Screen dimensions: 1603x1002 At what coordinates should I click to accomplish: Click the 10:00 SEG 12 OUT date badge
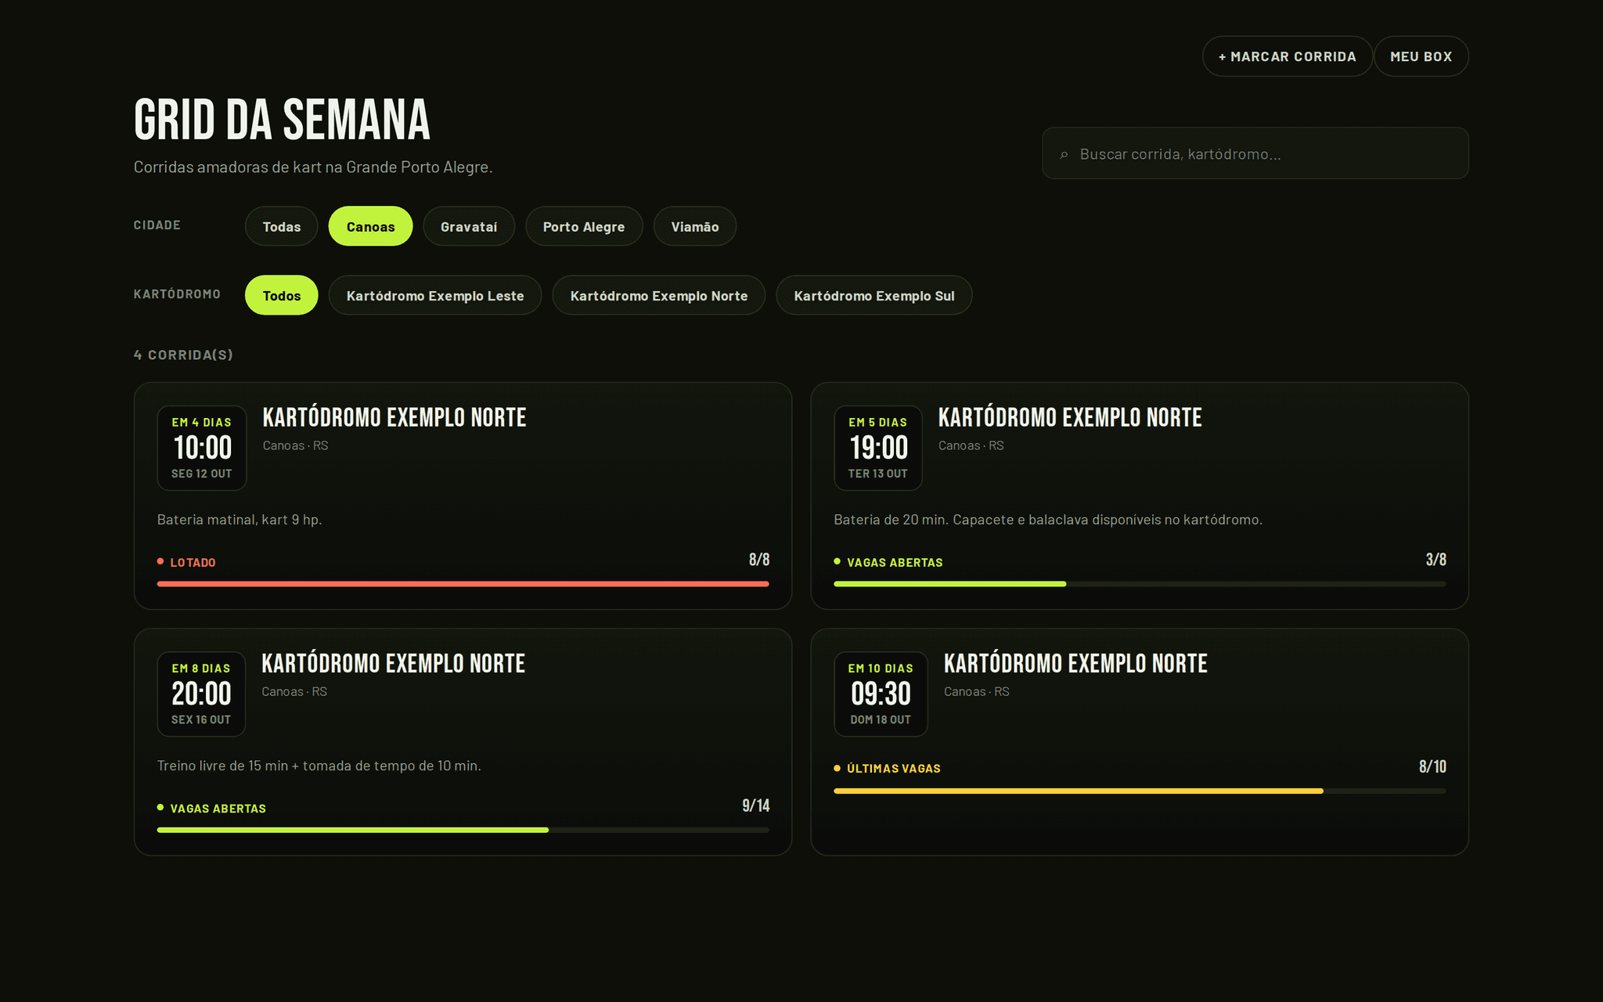[x=202, y=448]
